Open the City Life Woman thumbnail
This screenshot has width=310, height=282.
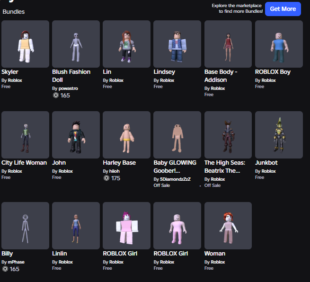coord(25,135)
